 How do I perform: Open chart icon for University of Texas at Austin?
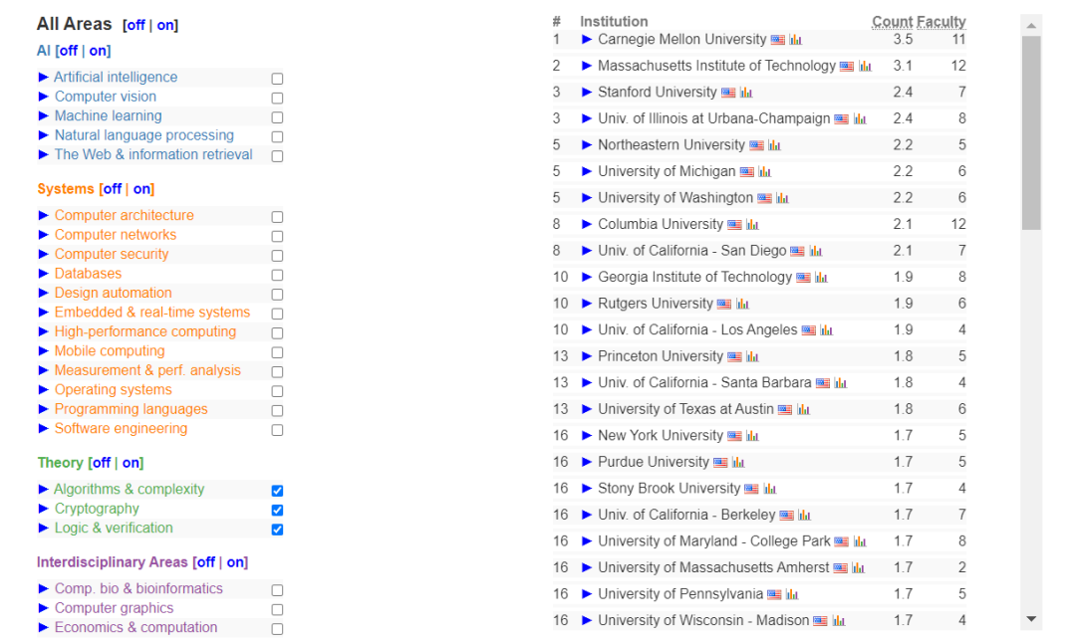(803, 410)
